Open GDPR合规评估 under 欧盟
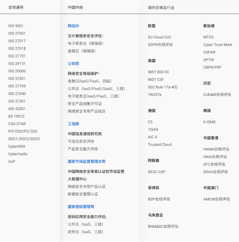 [x=160, y=45]
